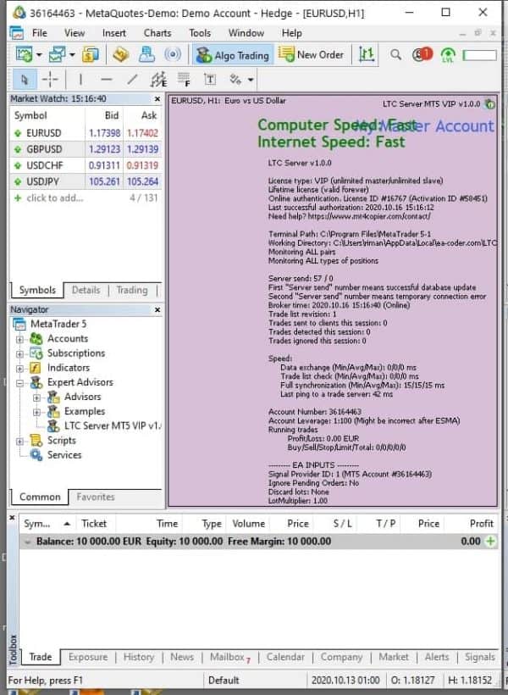
Task: Select the text label tool
Action: point(209,80)
